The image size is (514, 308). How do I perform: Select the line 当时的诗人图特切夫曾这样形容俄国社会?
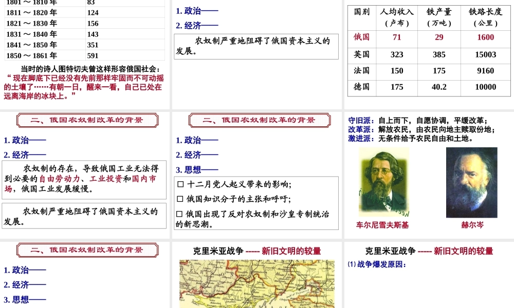(90, 69)
